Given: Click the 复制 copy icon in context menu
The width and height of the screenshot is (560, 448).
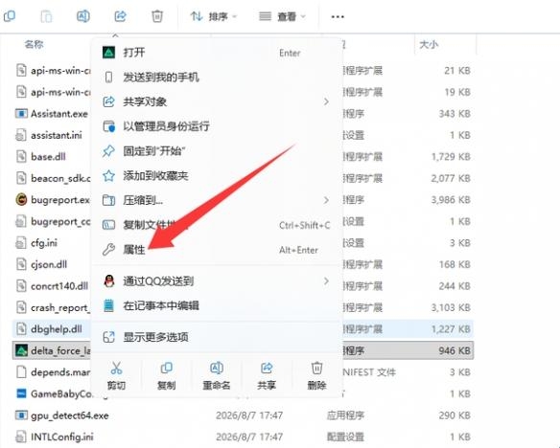Looking at the screenshot, I should tap(167, 369).
